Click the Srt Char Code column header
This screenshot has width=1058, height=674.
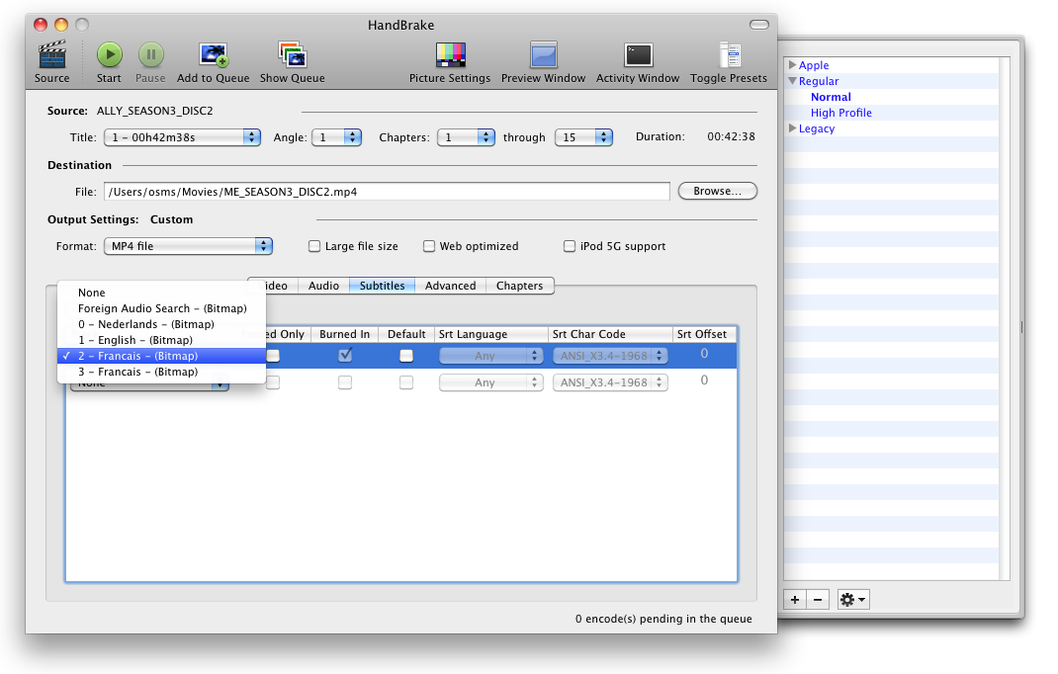click(610, 334)
